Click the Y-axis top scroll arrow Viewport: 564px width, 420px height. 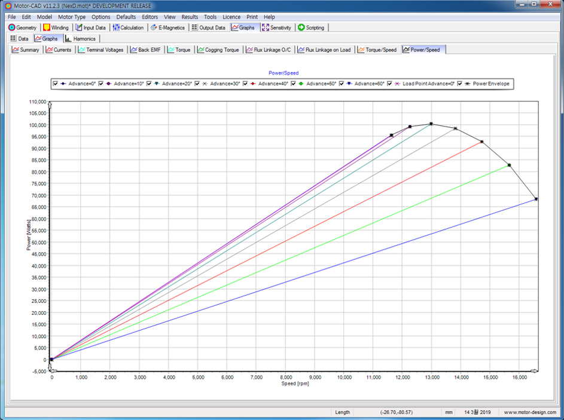50,104
